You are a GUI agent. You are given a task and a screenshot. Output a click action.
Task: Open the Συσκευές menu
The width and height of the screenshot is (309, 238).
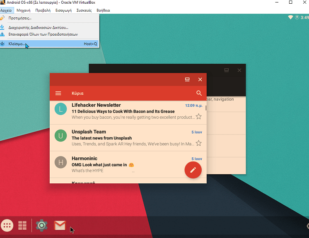point(84,10)
